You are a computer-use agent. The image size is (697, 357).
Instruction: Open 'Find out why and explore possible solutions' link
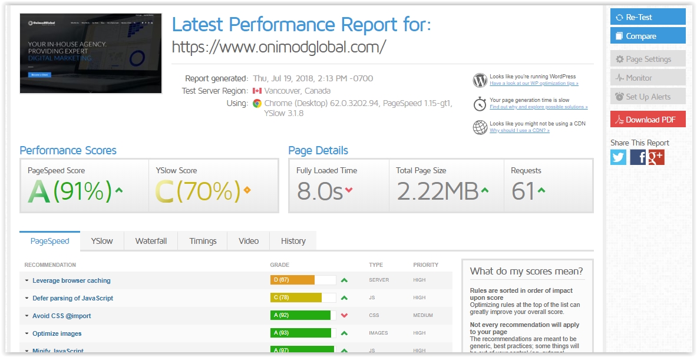(539, 107)
